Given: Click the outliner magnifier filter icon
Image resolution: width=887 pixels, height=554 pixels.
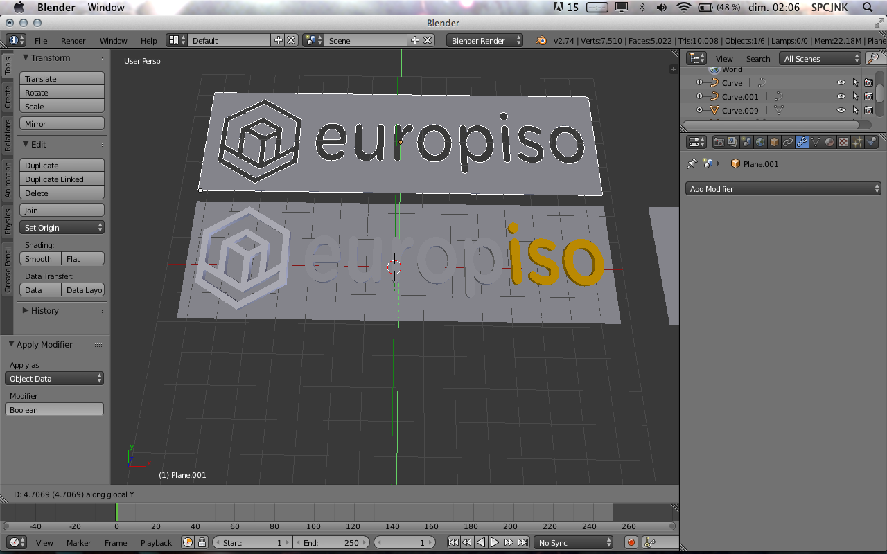Looking at the screenshot, I should (x=873, y=59).
